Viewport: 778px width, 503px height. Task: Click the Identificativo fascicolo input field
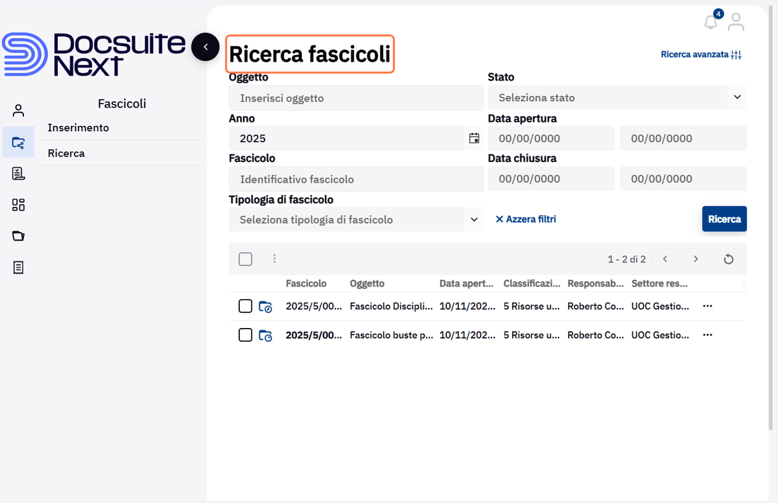(x=356, y=179)
